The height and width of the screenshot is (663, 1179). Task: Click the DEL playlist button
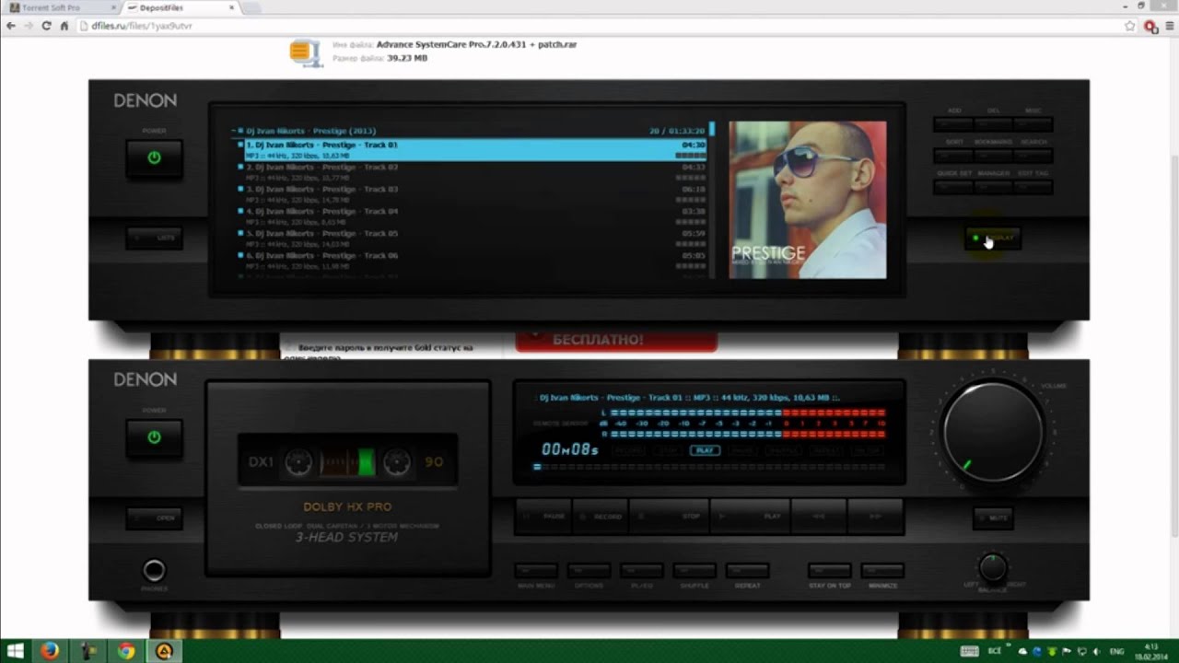pos(993,124)
